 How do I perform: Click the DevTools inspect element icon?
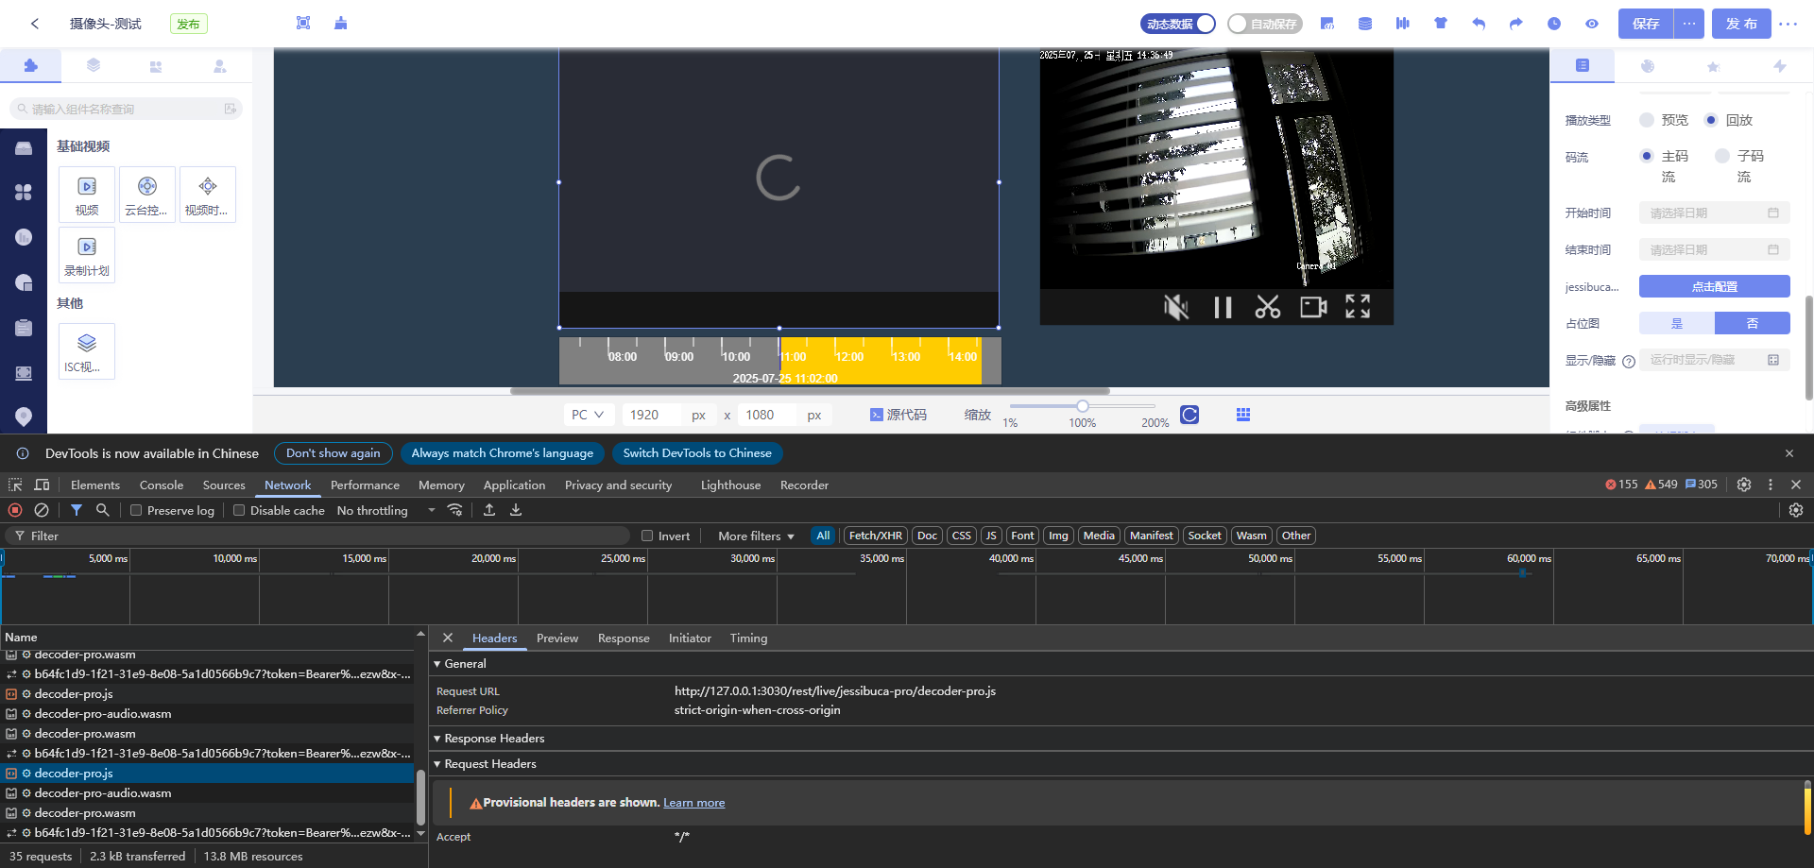pos(15,485)
